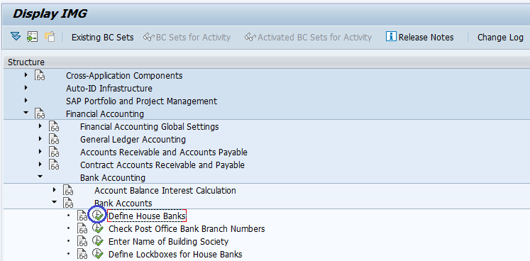This screenshot has width=530, height=261.
Task: Open documentation icon for Check Post Office Bank Branch Numbers
Action: point(82,229)
